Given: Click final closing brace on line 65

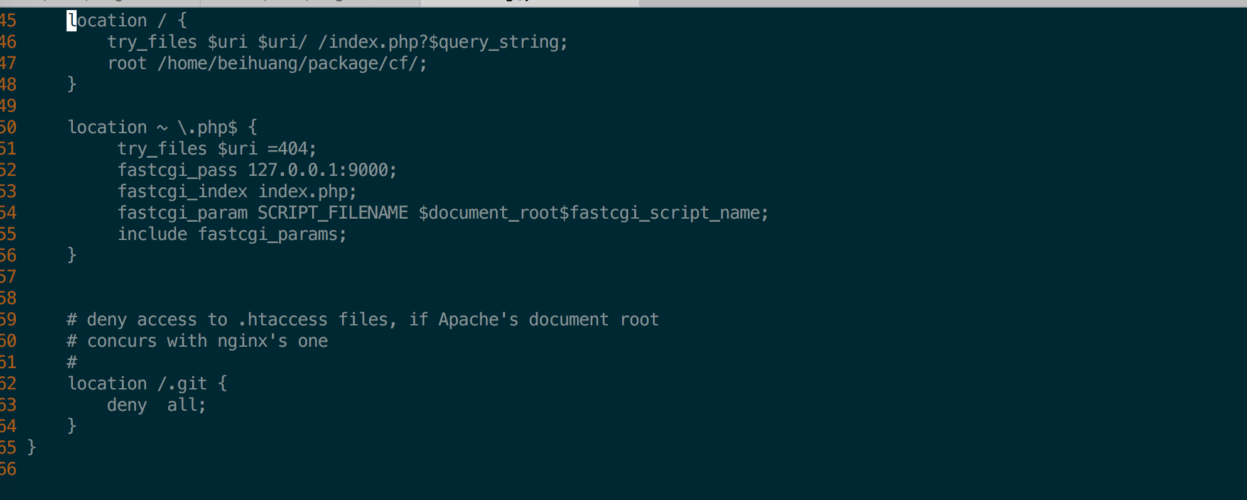Looking at the screenshot, I should coord(32,447).
